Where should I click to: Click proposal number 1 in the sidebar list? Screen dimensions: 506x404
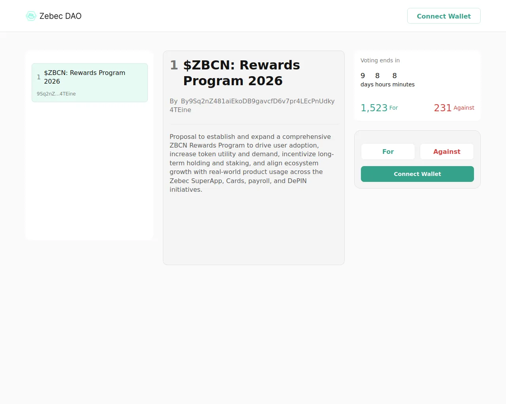(x=39, y=77)
